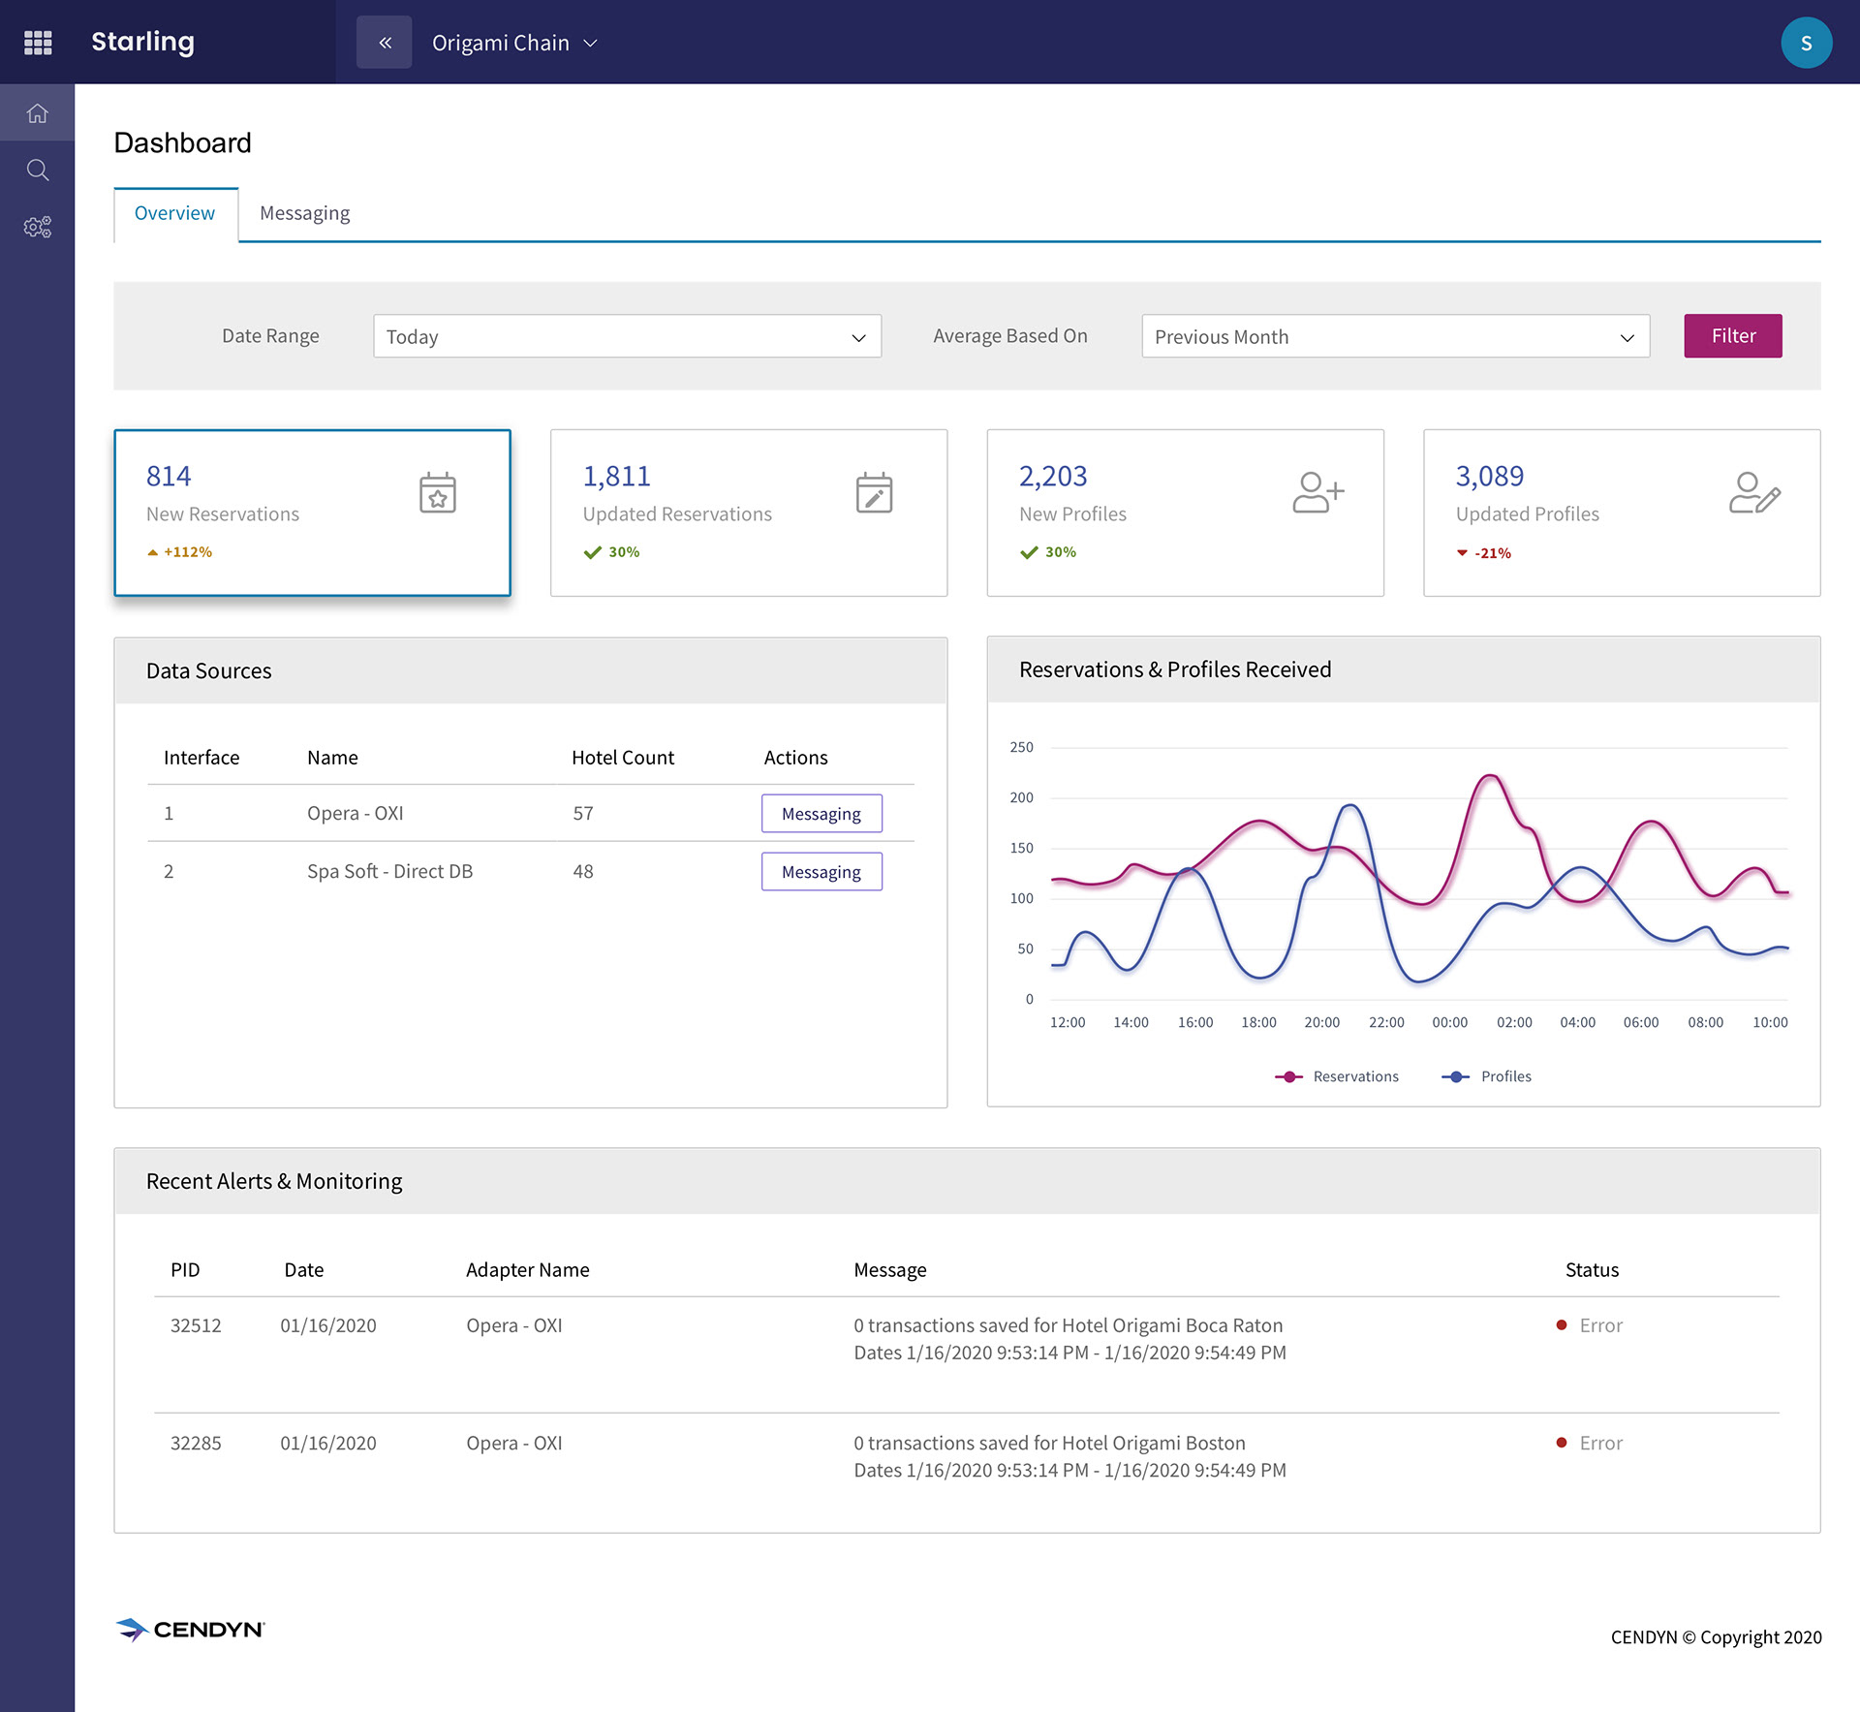The width and height of the screenshot is (1860, 1712).
Task: Click Messaging button for Opera - OXI
Action: pos(821,814)
